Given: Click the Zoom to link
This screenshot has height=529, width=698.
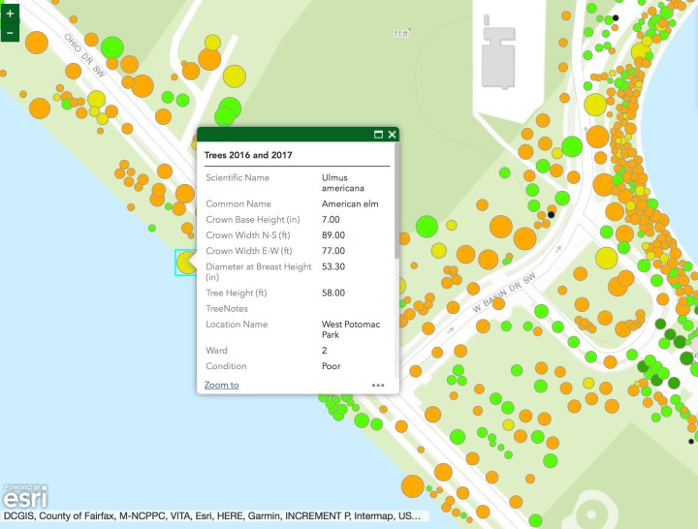Looking at the screenshot, I should tap(221, 385).
